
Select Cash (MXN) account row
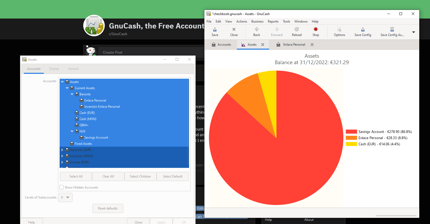click(x=124, y=119)
